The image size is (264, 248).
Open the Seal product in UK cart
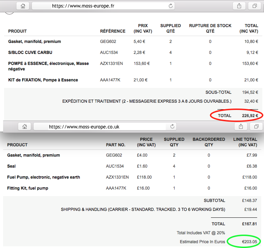coord(11,166)
